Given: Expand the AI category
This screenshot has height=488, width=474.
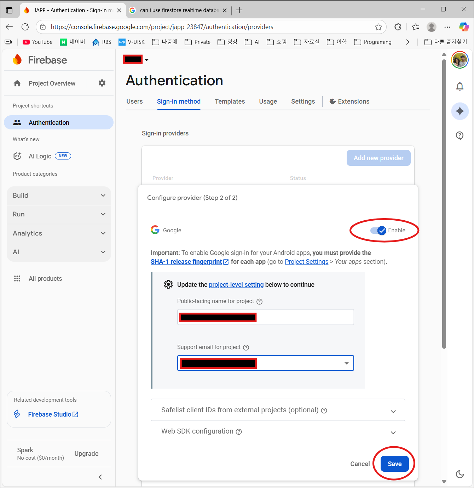Looking at the screenshot, I should [59, 252].
